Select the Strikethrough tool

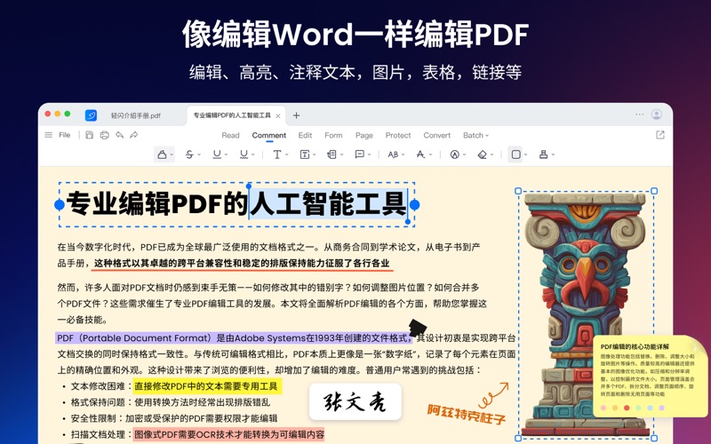click(x=189, y=155)
